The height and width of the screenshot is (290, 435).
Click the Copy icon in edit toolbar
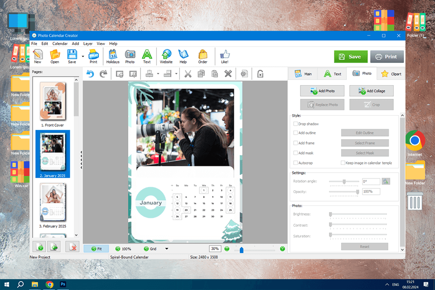201,74
